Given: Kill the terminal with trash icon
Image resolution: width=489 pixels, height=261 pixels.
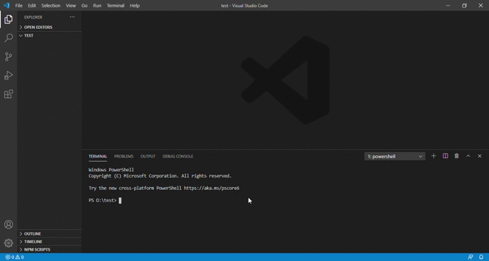Looking at the screenshot, I should pos(457,156).
